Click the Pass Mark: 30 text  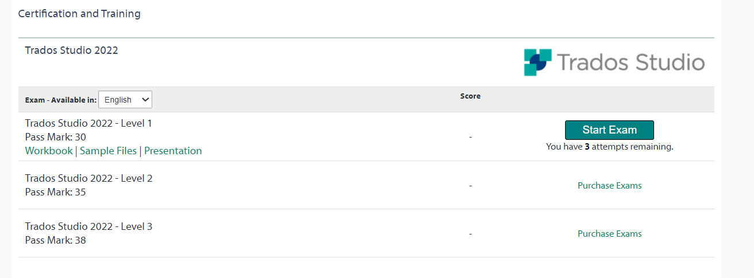[x=56, y=137]
